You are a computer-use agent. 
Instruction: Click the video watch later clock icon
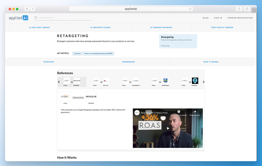179,112
